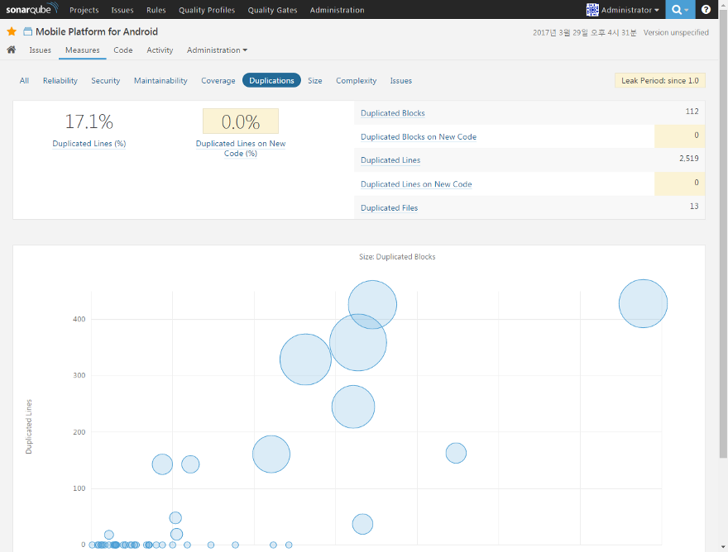Select the Measures tab

(x=83, y=50)
